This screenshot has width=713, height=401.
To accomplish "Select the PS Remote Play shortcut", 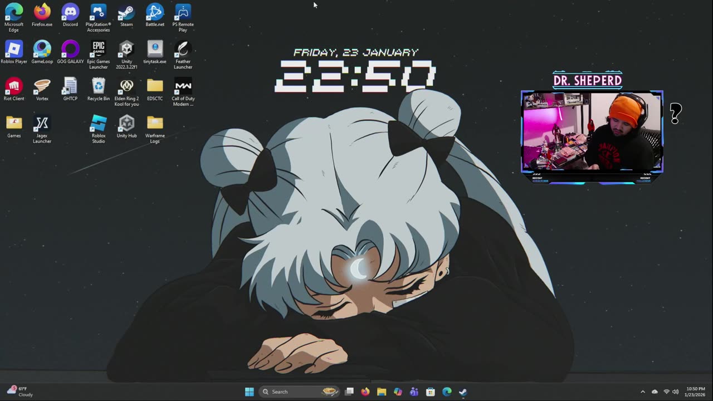I will click(183, 18).
